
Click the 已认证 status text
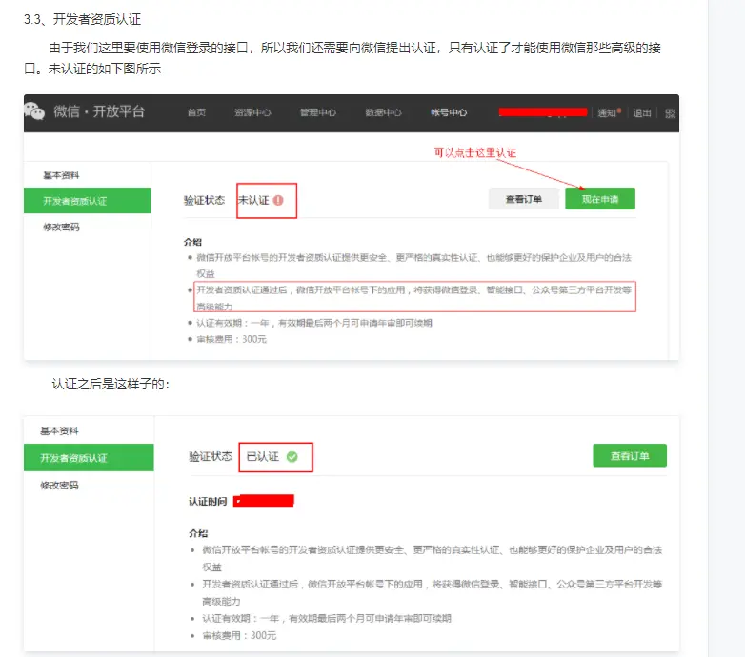pos(263,457)
